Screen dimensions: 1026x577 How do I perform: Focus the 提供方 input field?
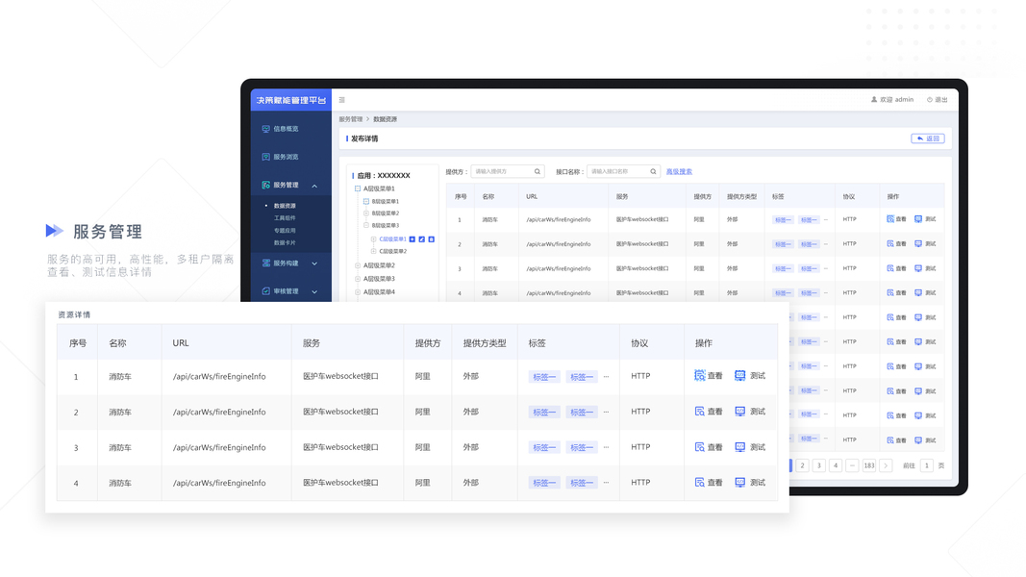pos(507,171)
